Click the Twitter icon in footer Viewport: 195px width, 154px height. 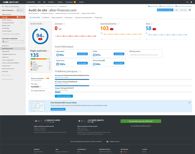tap(121, 152)
